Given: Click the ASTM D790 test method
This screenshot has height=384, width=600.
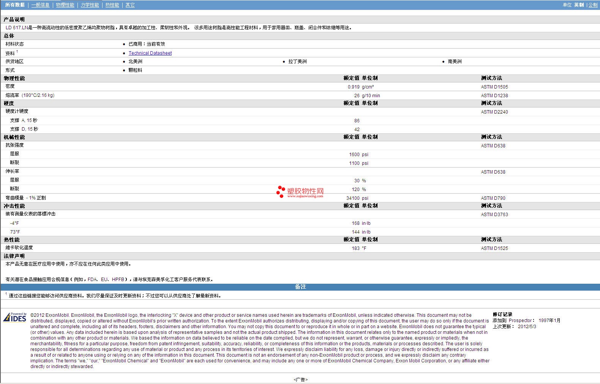Looking at the screenshot, I should coord(493,198).
